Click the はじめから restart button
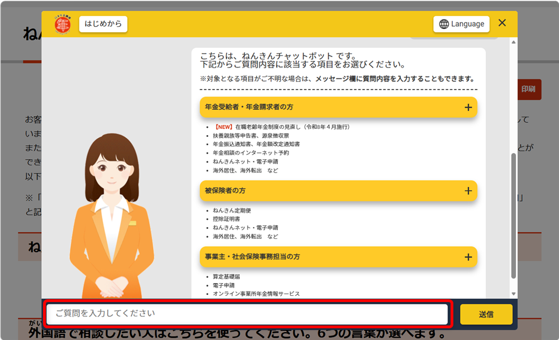This screenshot has width=559, height=340. pyautogui.click(x=103, y=24)
